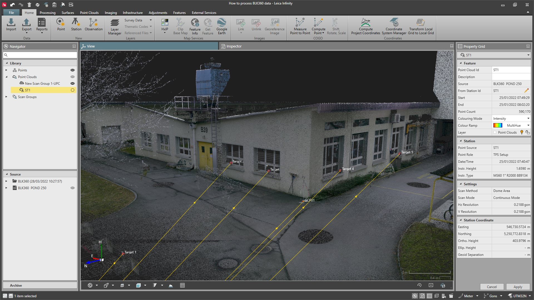Open Coordinate System Manager

coord(394,26)
